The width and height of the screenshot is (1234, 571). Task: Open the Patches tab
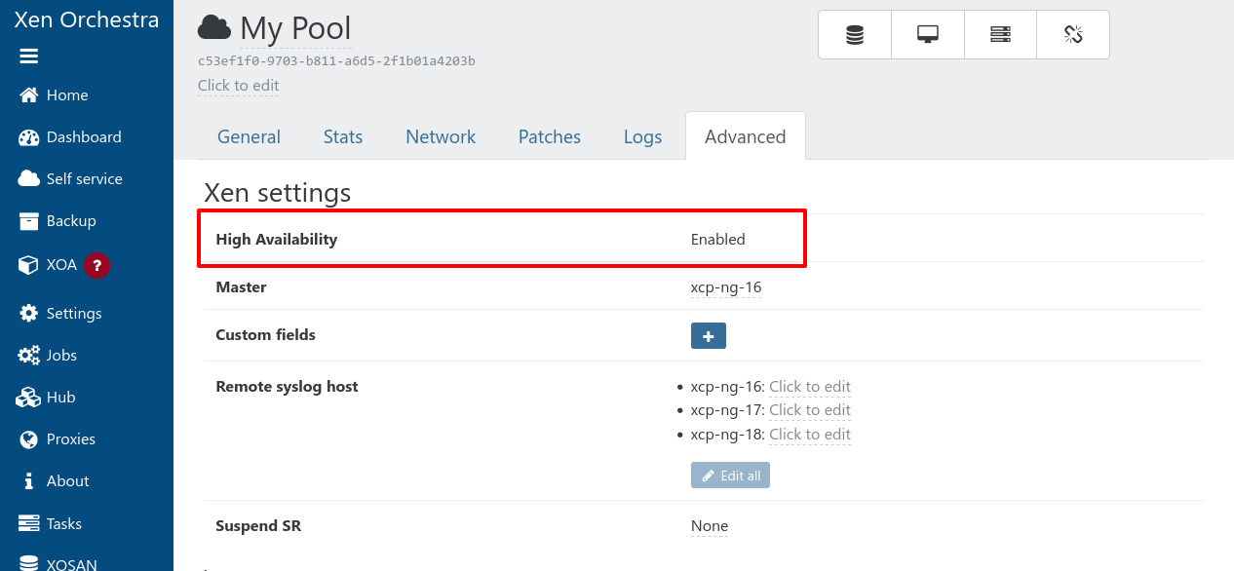549,137
